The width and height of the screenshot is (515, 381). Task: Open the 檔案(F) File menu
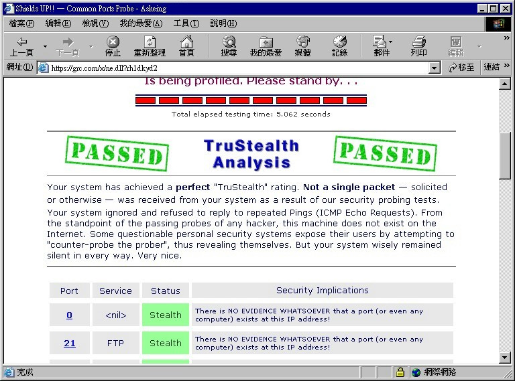point(21,23)
